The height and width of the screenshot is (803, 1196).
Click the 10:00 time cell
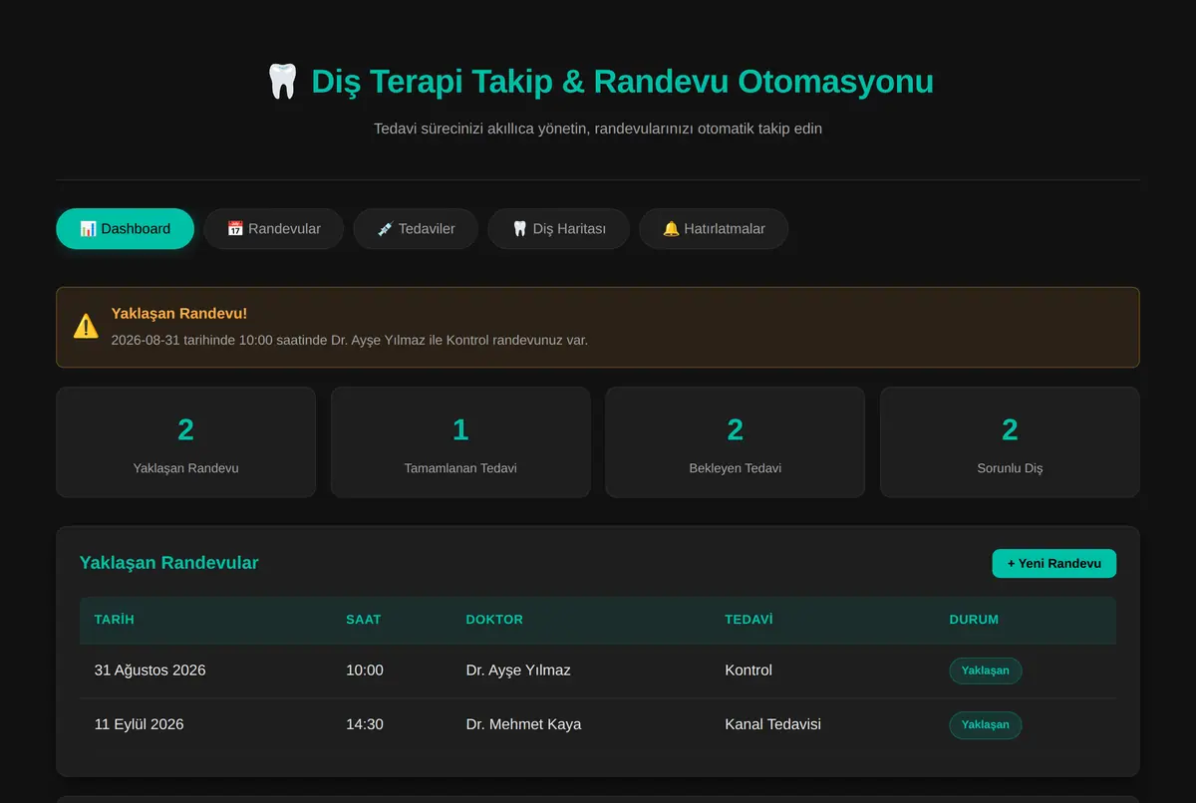click(x=365, y=669)
